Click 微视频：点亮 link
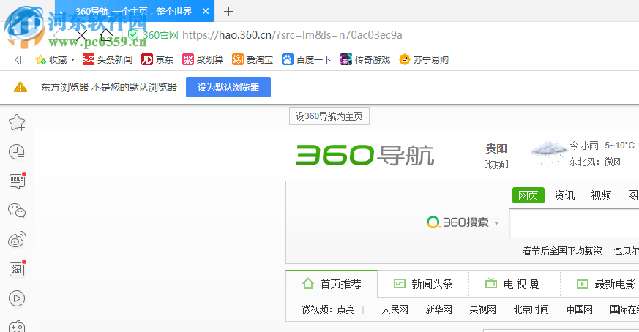The height and width of the screenshot is (332, 639). [328, 309]
